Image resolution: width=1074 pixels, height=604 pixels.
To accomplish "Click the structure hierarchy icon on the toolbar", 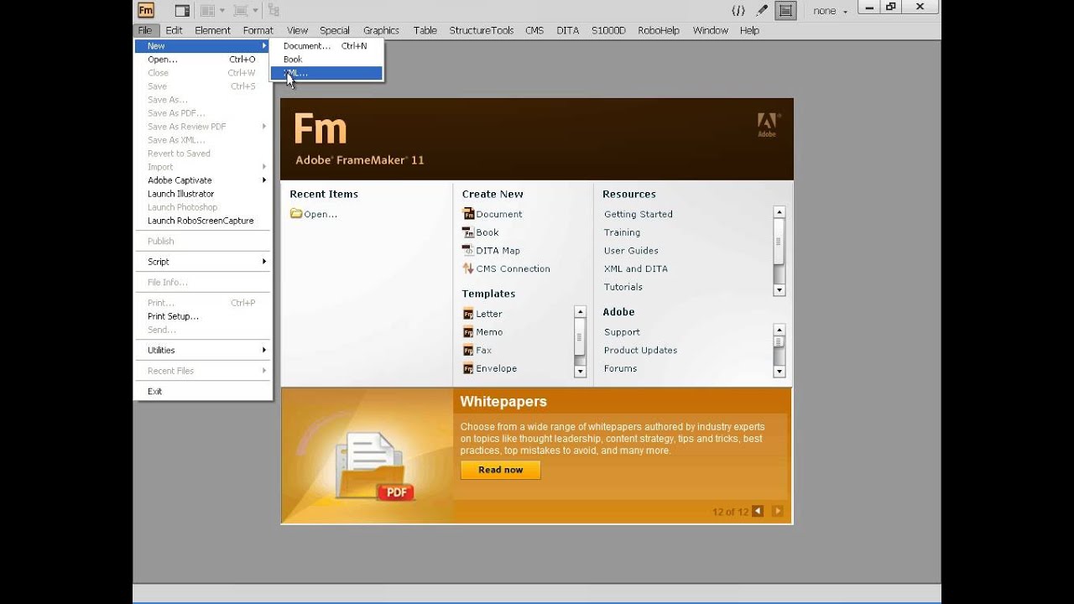I will [x=274, y=9].
